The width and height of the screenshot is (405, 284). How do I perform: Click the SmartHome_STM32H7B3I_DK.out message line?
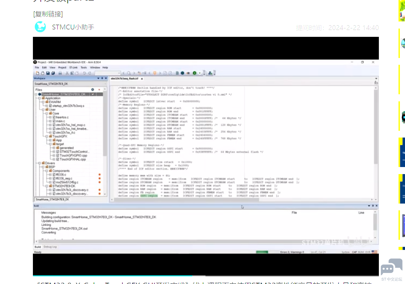[x=65, y=229]
